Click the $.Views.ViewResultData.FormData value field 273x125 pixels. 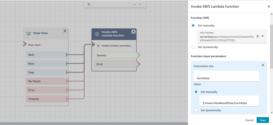coord(229,101)
